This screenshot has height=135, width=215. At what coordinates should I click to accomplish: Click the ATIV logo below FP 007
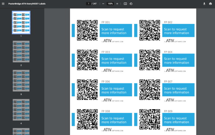point(175,100)
